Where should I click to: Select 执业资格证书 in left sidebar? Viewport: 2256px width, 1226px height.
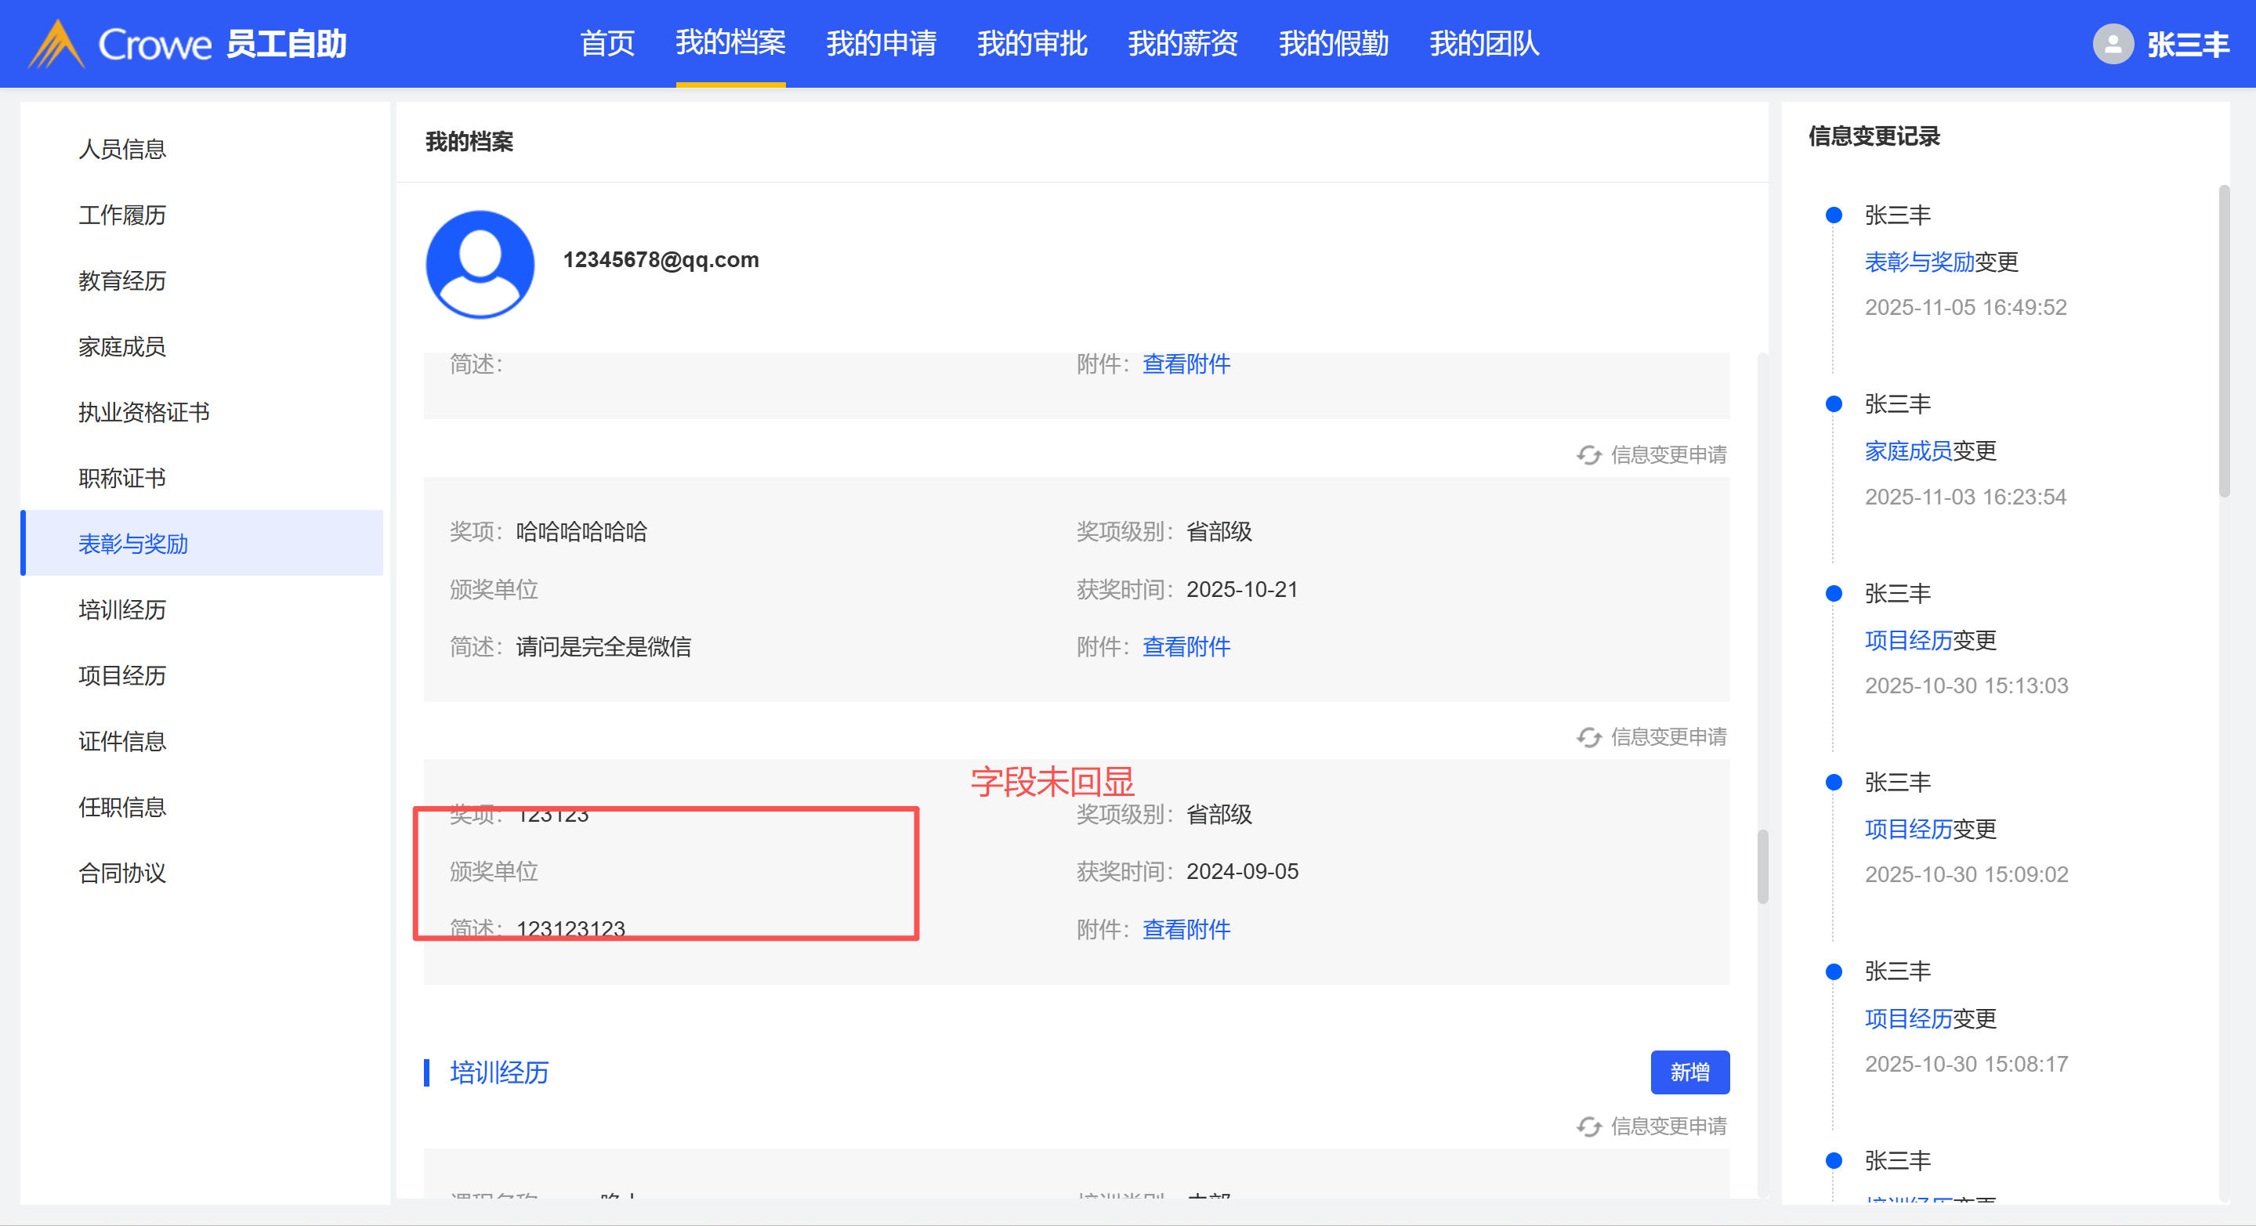click(143, 413)
